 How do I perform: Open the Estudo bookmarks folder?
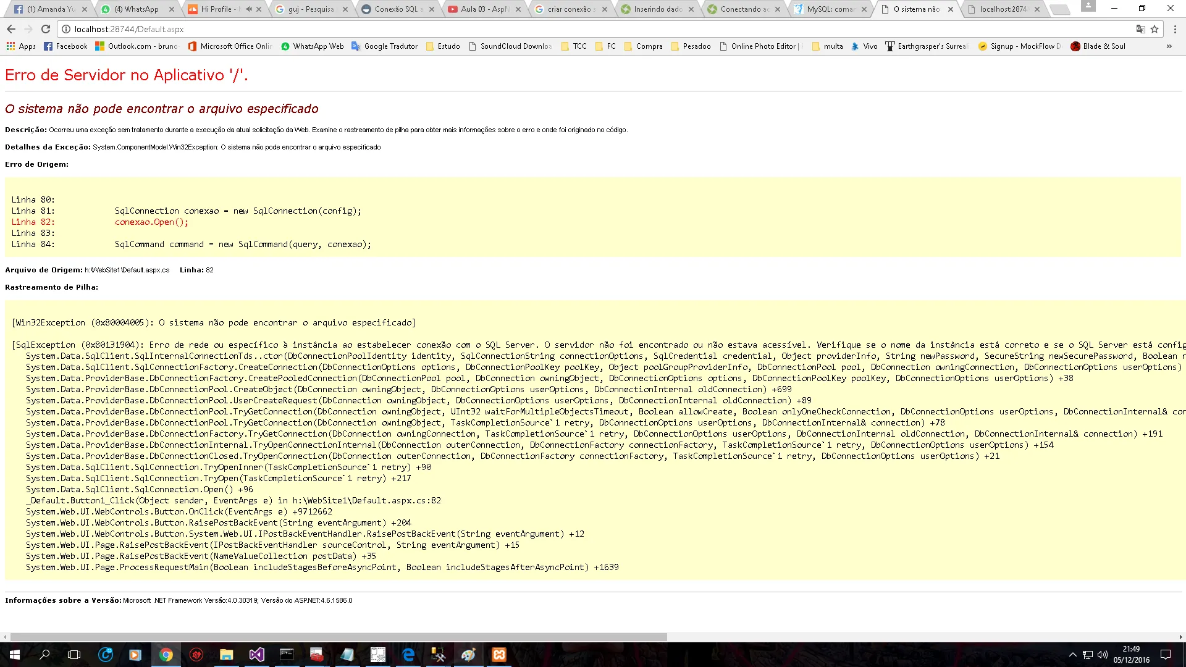443,46
